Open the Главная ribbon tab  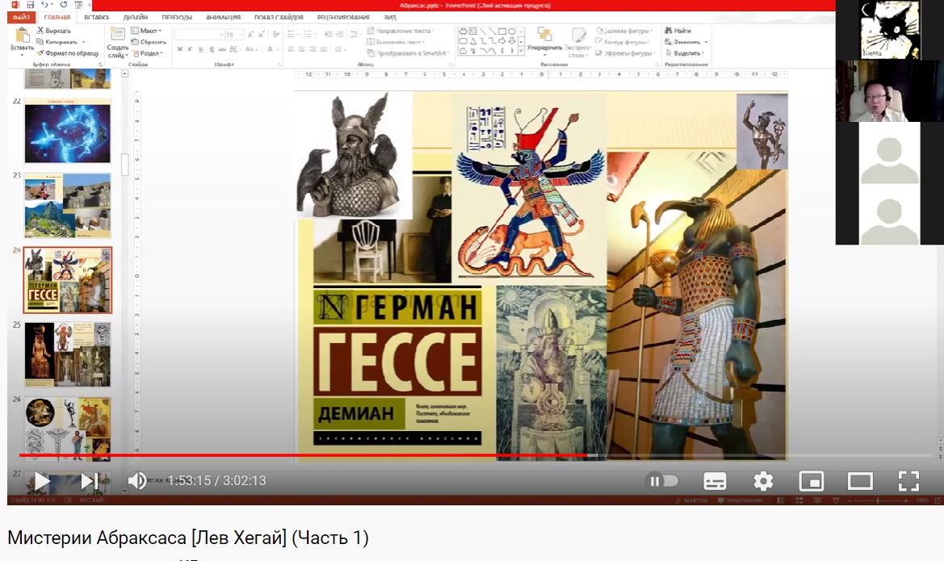57,18
